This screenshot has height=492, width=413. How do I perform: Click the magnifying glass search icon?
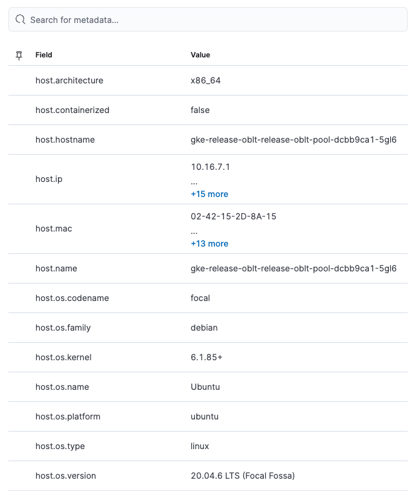[20, 19]
